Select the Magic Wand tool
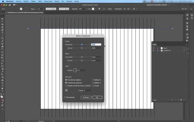The height and width of the screenshot is (122, 194). [x=2, y=21]
